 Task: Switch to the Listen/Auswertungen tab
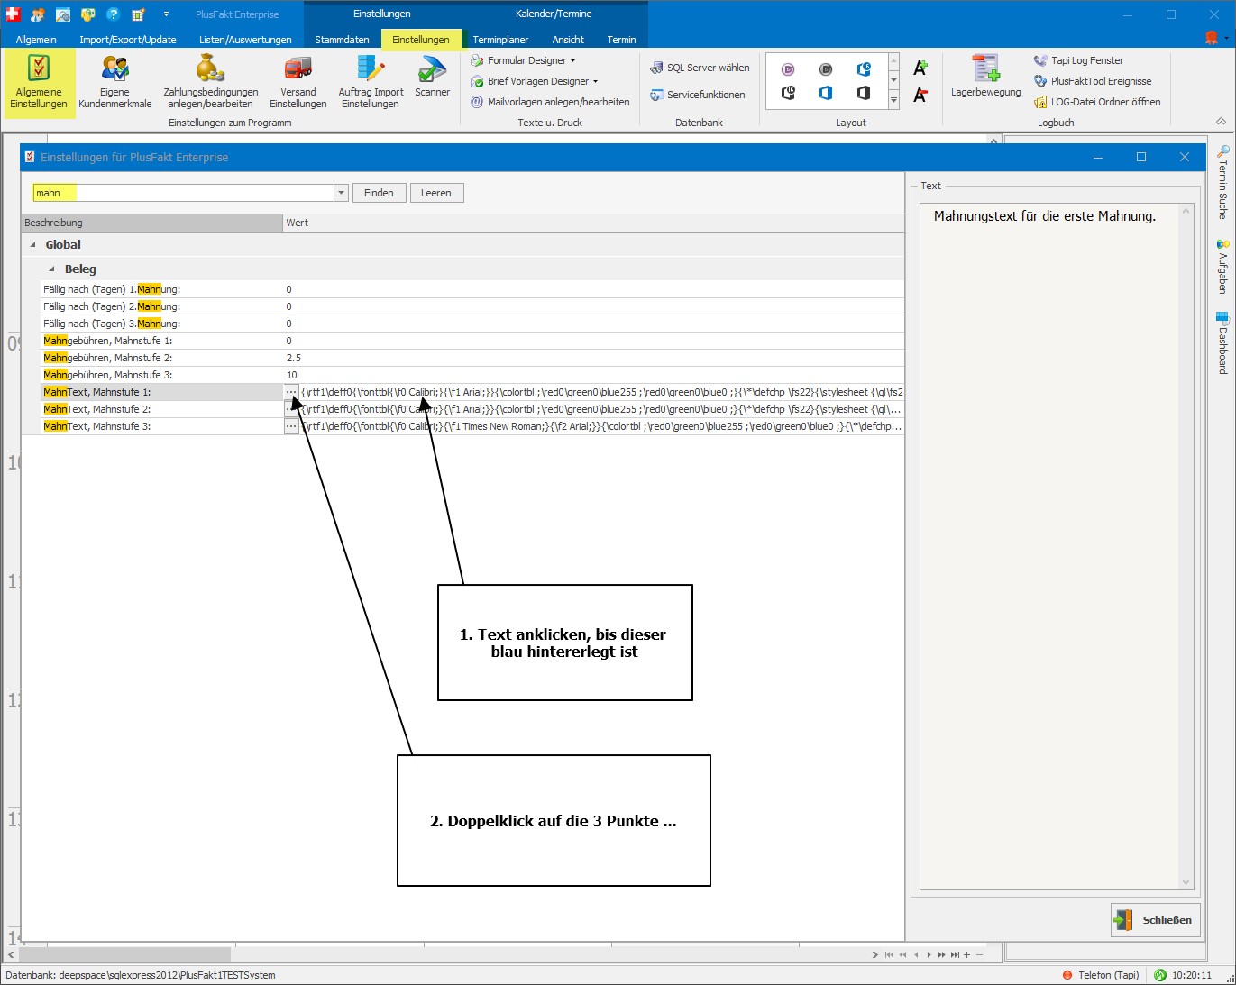(x=245, y=40)
